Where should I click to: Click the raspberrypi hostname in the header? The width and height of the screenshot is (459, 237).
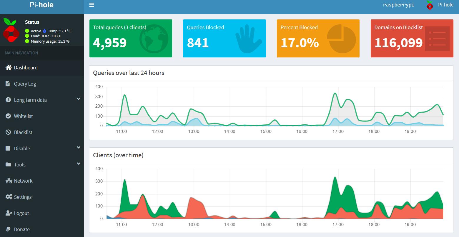398,5
